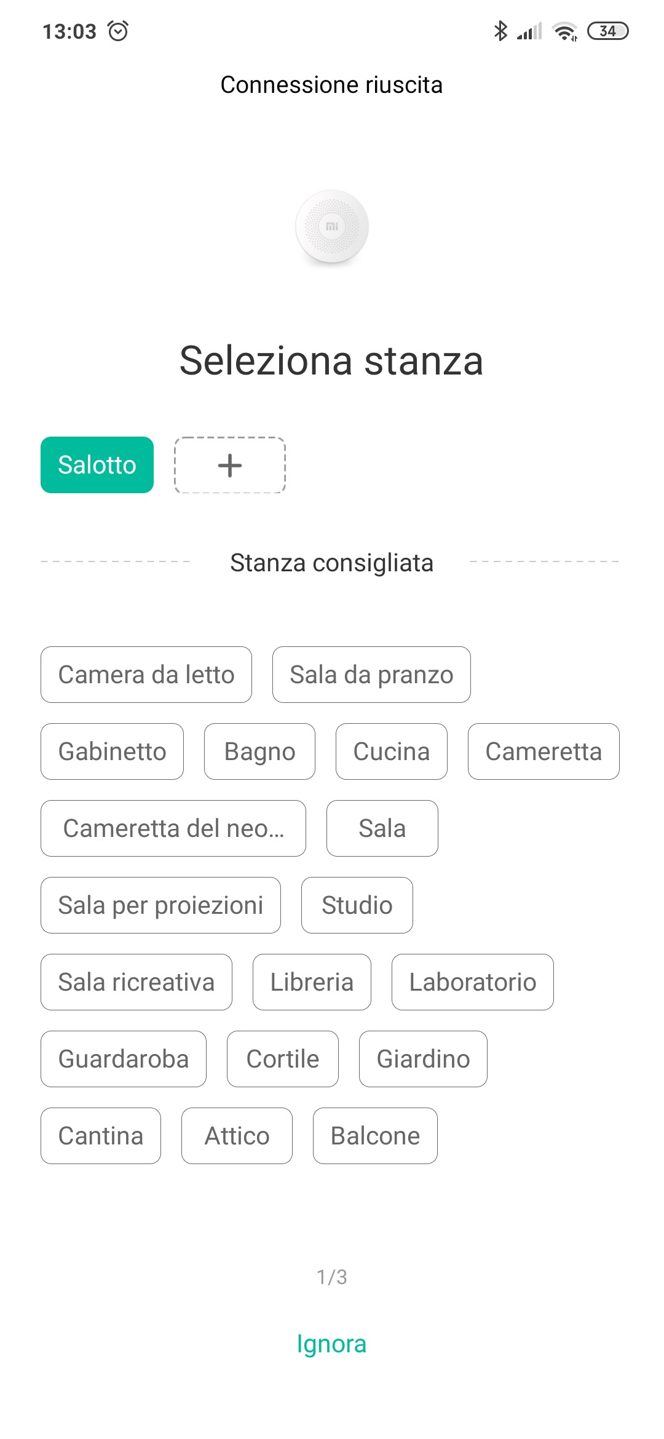Tap the Mi gateway device image
This screenshot has height=1439, width=664.
(332, 226)
